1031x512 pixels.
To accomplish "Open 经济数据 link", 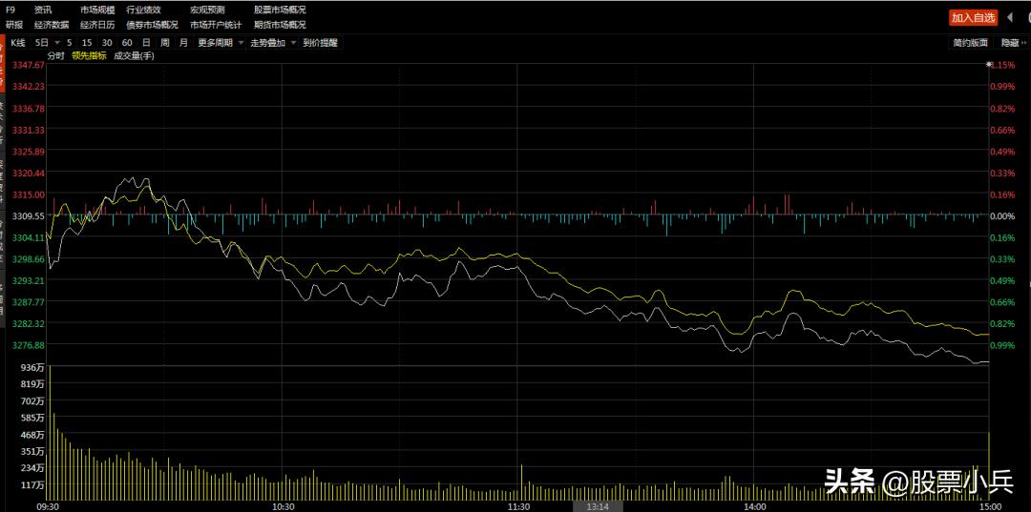I will click(52, 25).
